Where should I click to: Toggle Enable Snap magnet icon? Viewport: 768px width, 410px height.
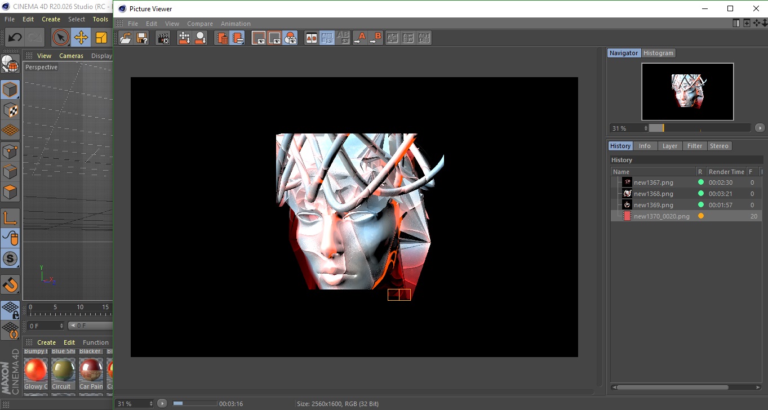pyautogui.click(x=10, y=284)
